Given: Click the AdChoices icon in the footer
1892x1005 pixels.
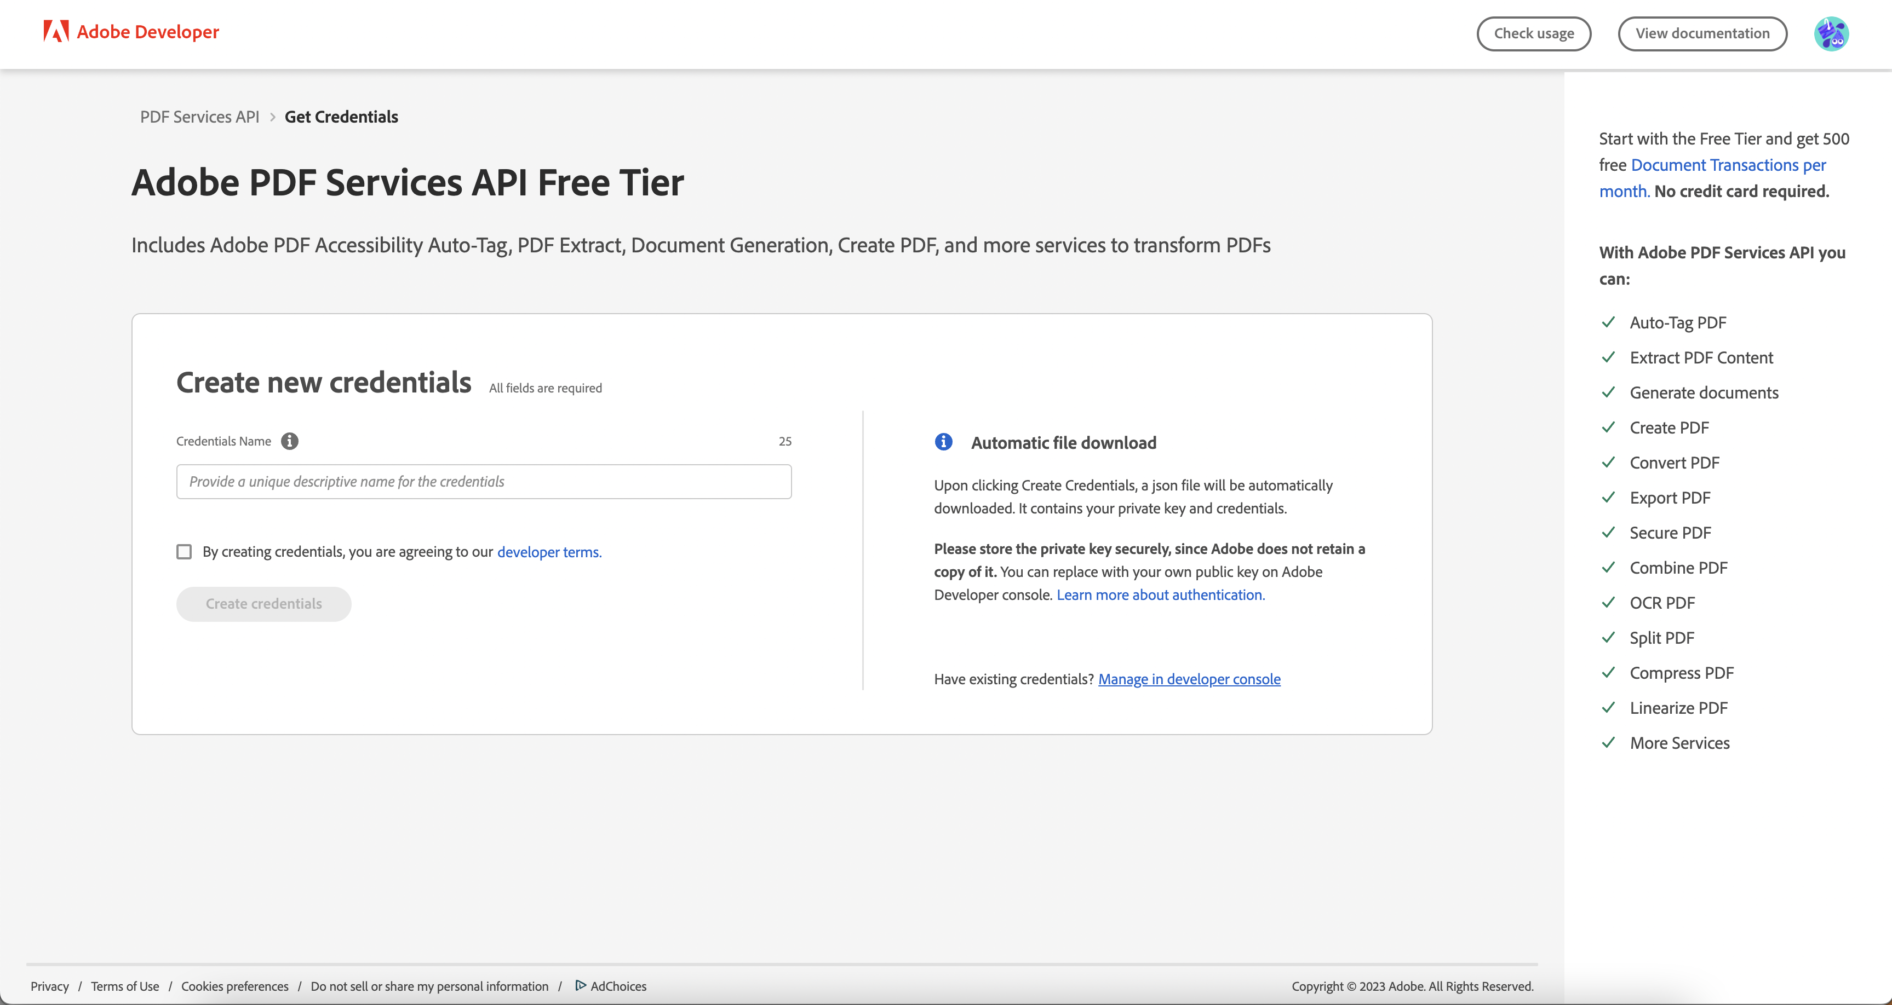Looking at the screenshot, I should (x=581, y=986).
